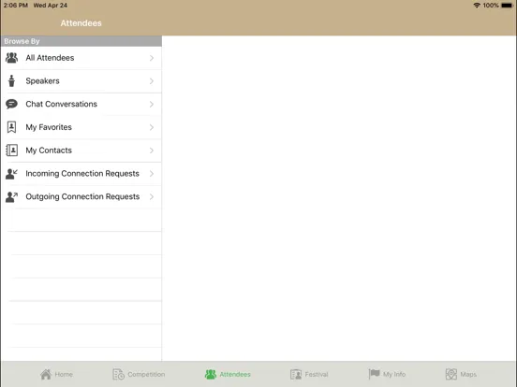Expand My Favorites row chevron

coord(152,127)
